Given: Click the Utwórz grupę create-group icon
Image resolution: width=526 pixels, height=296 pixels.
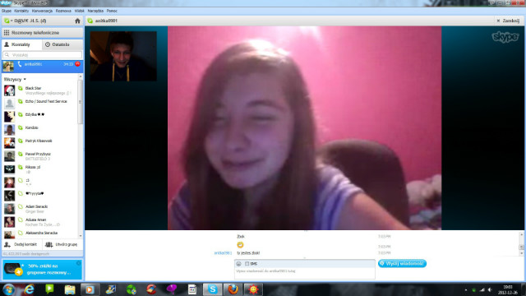Looking at the screenshot, I should click(x=49, y=244).
